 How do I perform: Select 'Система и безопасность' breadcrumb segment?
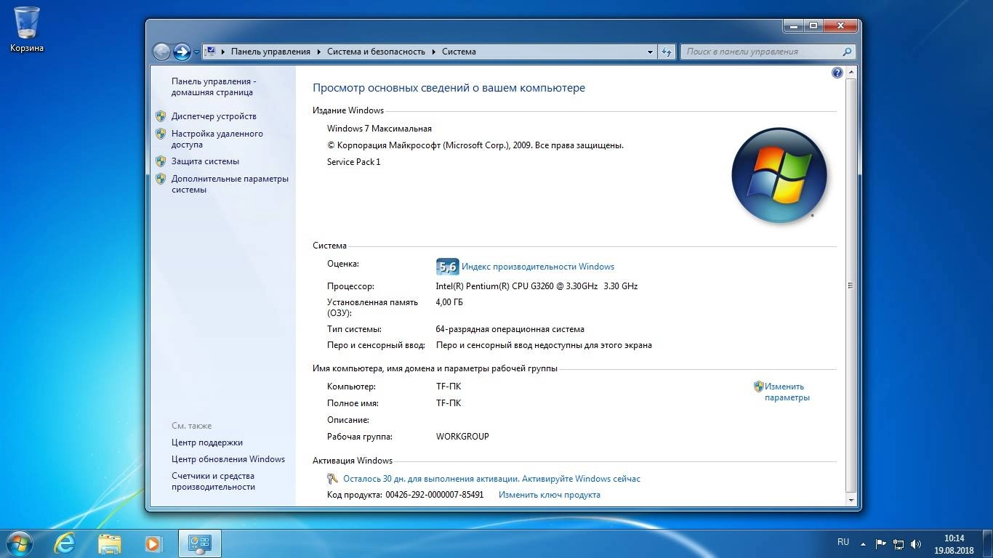[376, 52]
